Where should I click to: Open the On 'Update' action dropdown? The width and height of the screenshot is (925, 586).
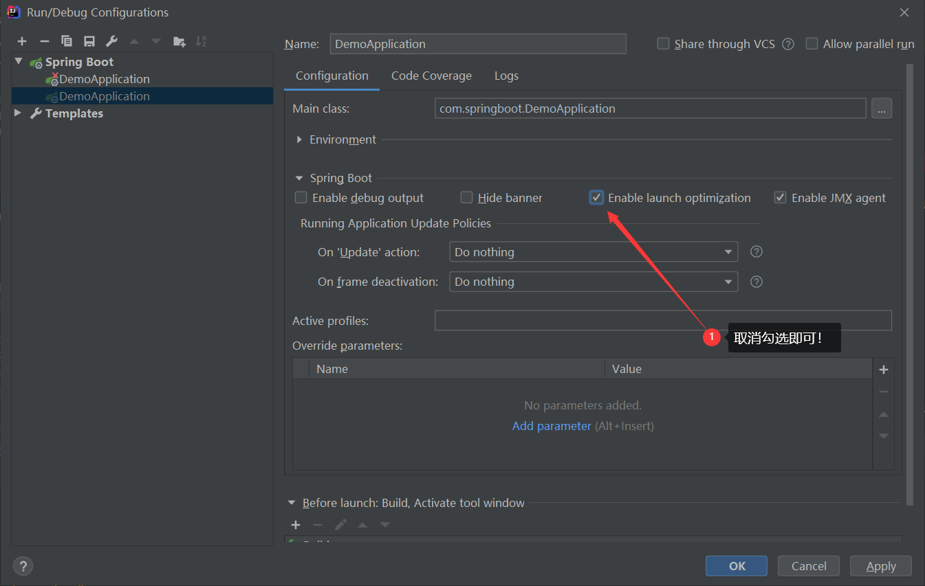click(x=728, y=251)
